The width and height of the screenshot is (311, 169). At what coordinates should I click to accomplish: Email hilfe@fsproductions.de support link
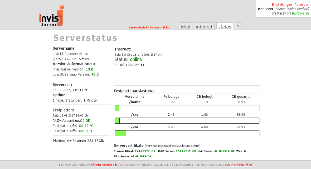click(x=104, y=165)
